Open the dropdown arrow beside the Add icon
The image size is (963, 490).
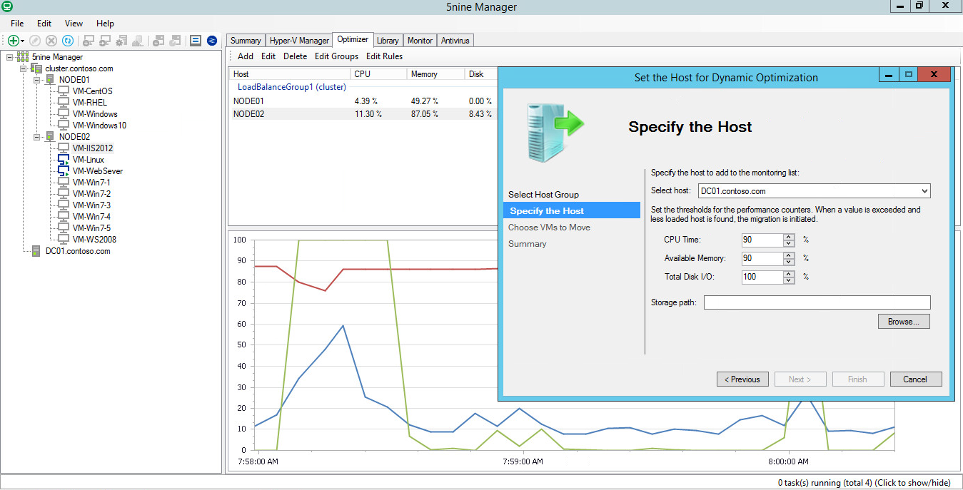[23, 41]
